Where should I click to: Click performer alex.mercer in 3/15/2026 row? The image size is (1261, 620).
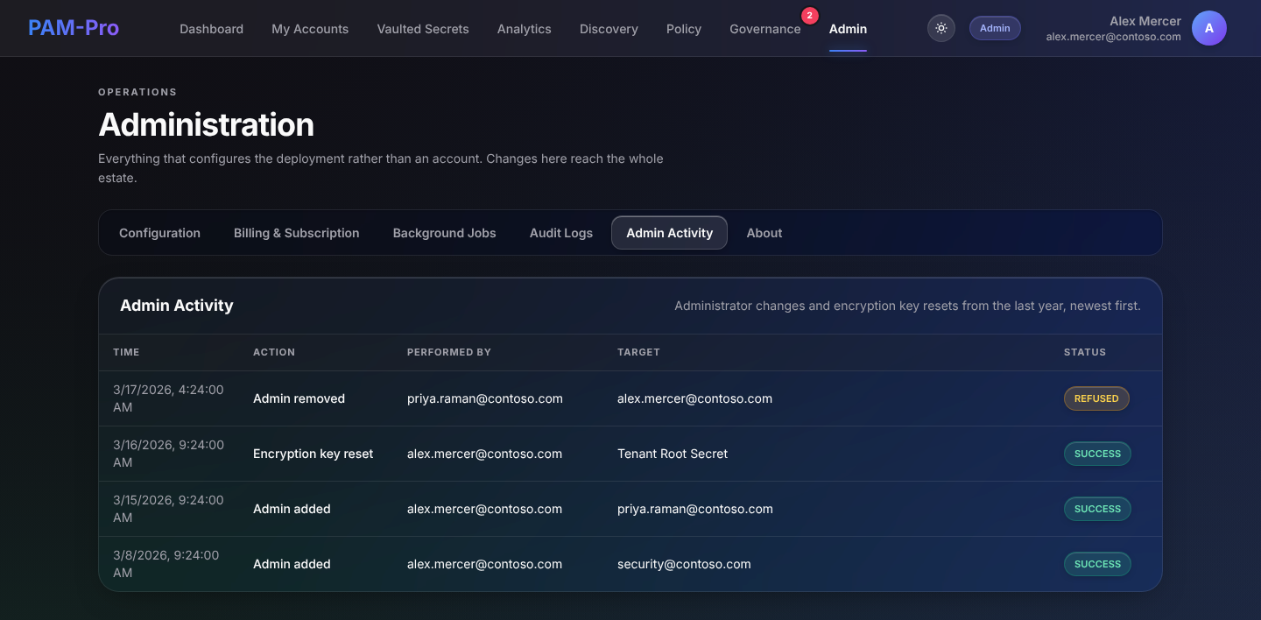[x=485, y=509]
